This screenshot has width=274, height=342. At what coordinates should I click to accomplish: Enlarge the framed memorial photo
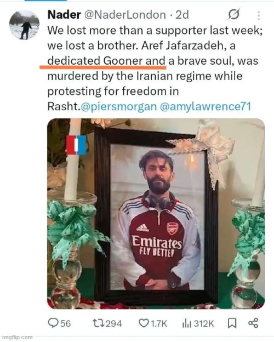156,214
